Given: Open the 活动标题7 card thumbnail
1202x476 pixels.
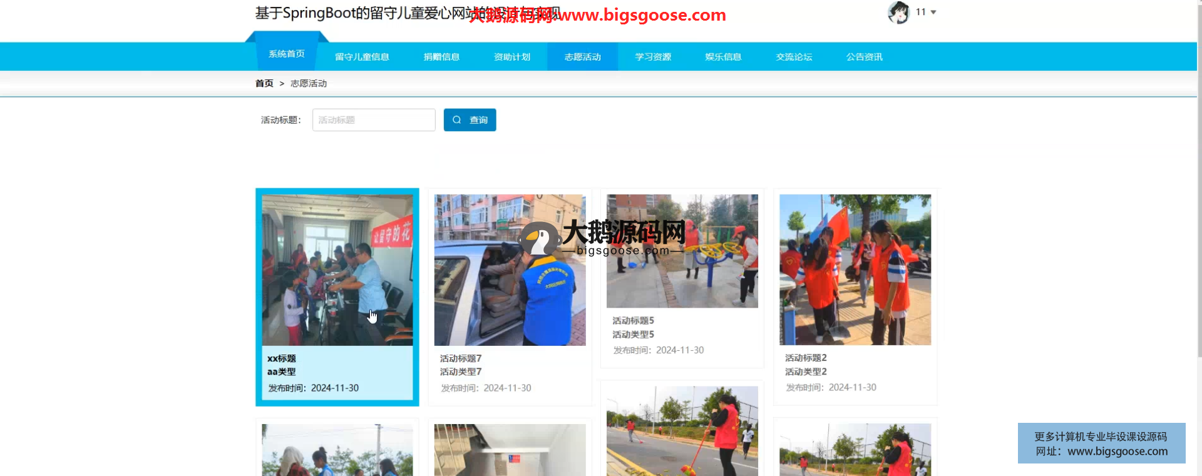Looking at the screenshot, I should coord(510,270).
